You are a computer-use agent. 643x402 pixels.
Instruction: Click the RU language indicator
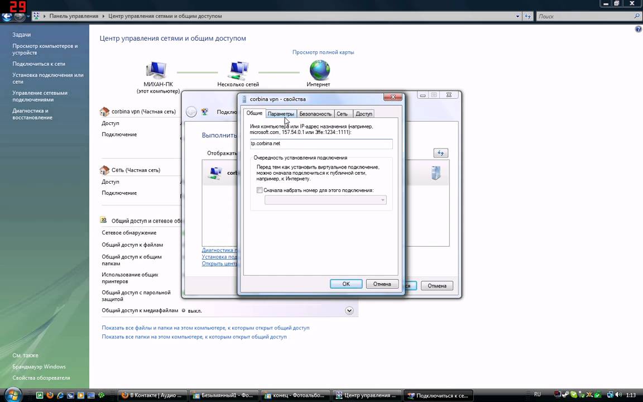click(537, 394)
